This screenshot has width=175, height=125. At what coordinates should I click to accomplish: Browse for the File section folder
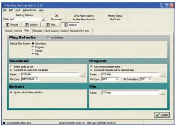click(x=162, y=93)
